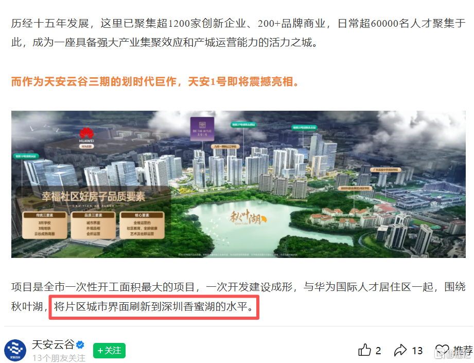Open the aerial rendering image of 天安云谷
The image size is (474, 363).
point(238,184)
